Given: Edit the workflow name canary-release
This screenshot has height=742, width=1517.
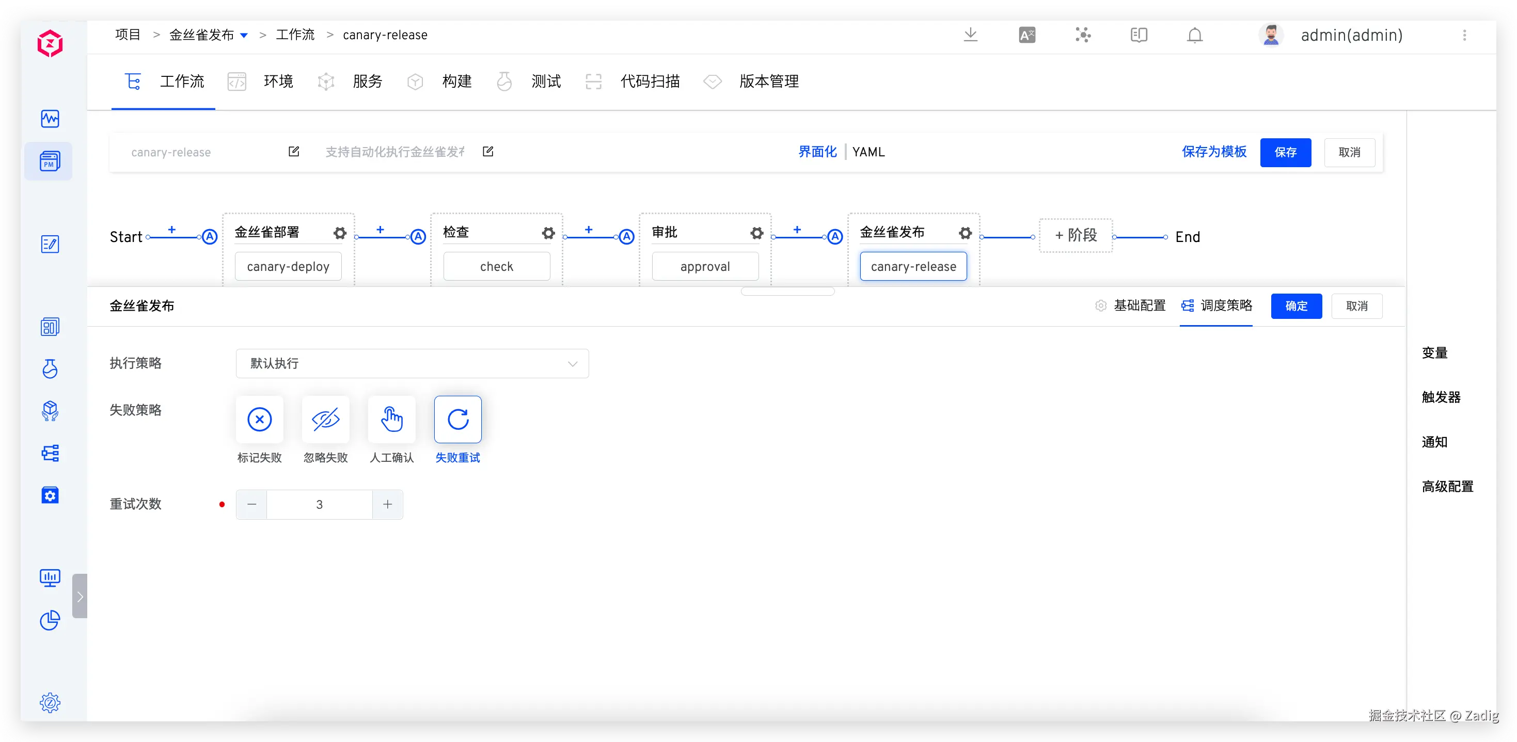Looking at the screenshot, I should click(294, 152).
